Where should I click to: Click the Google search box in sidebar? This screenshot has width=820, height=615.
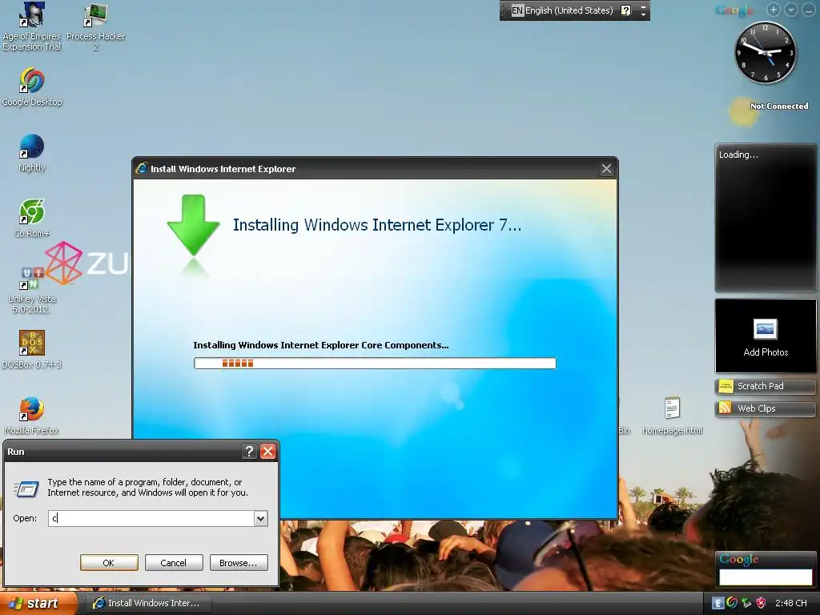(766, 577)
